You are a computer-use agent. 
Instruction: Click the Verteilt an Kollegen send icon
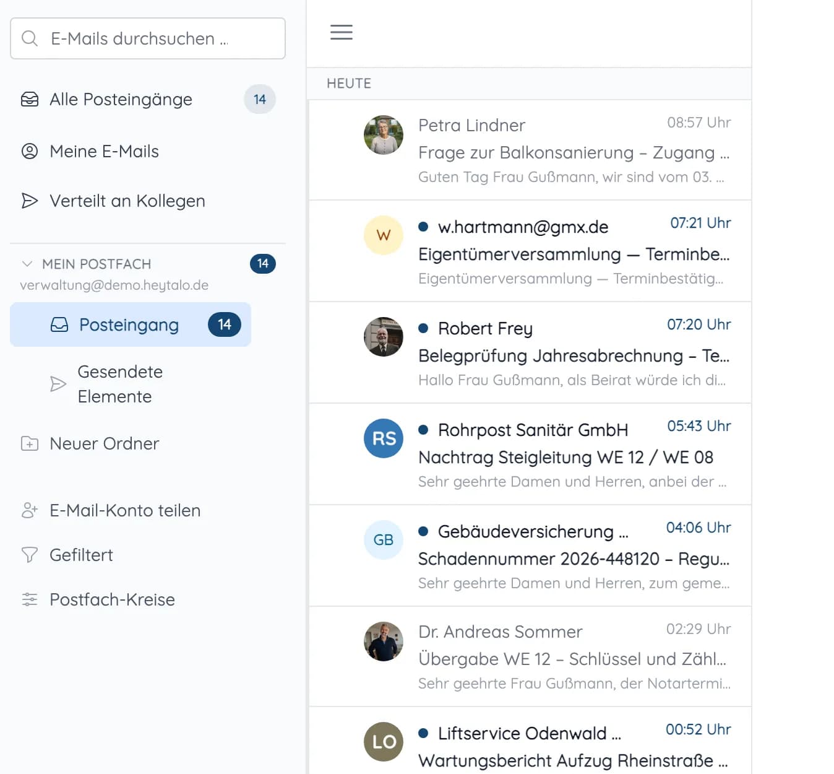coord(30,201)
